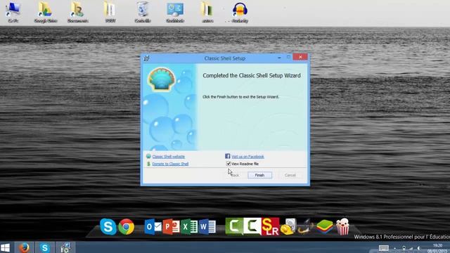Click the setup icon in dialog title bar

(146, 58)
